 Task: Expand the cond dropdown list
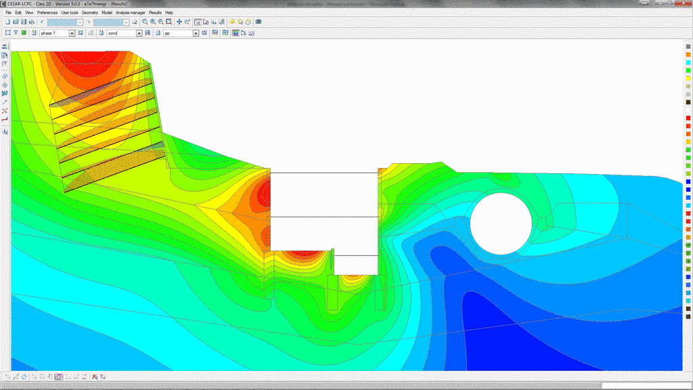pos(139,32)
